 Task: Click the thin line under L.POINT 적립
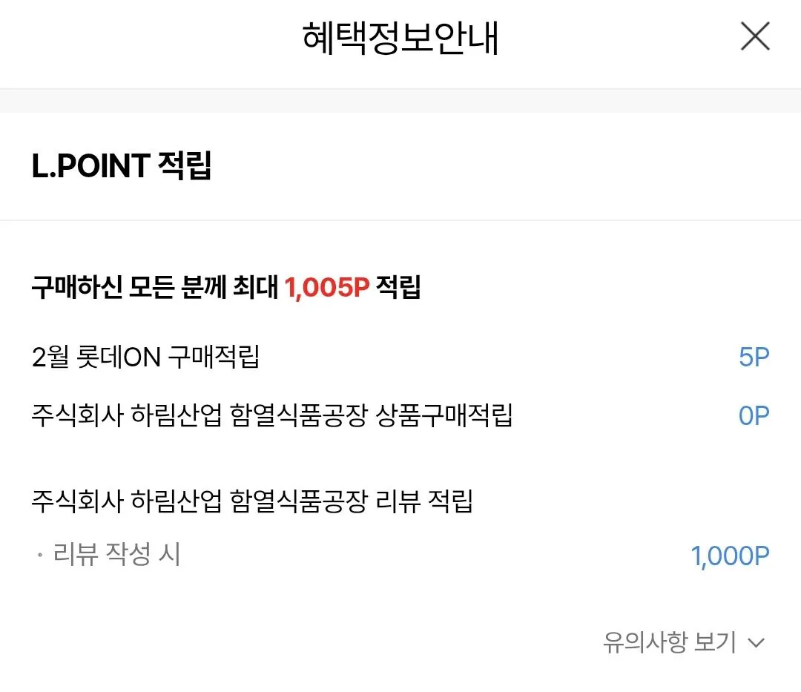tap(400, 220)
